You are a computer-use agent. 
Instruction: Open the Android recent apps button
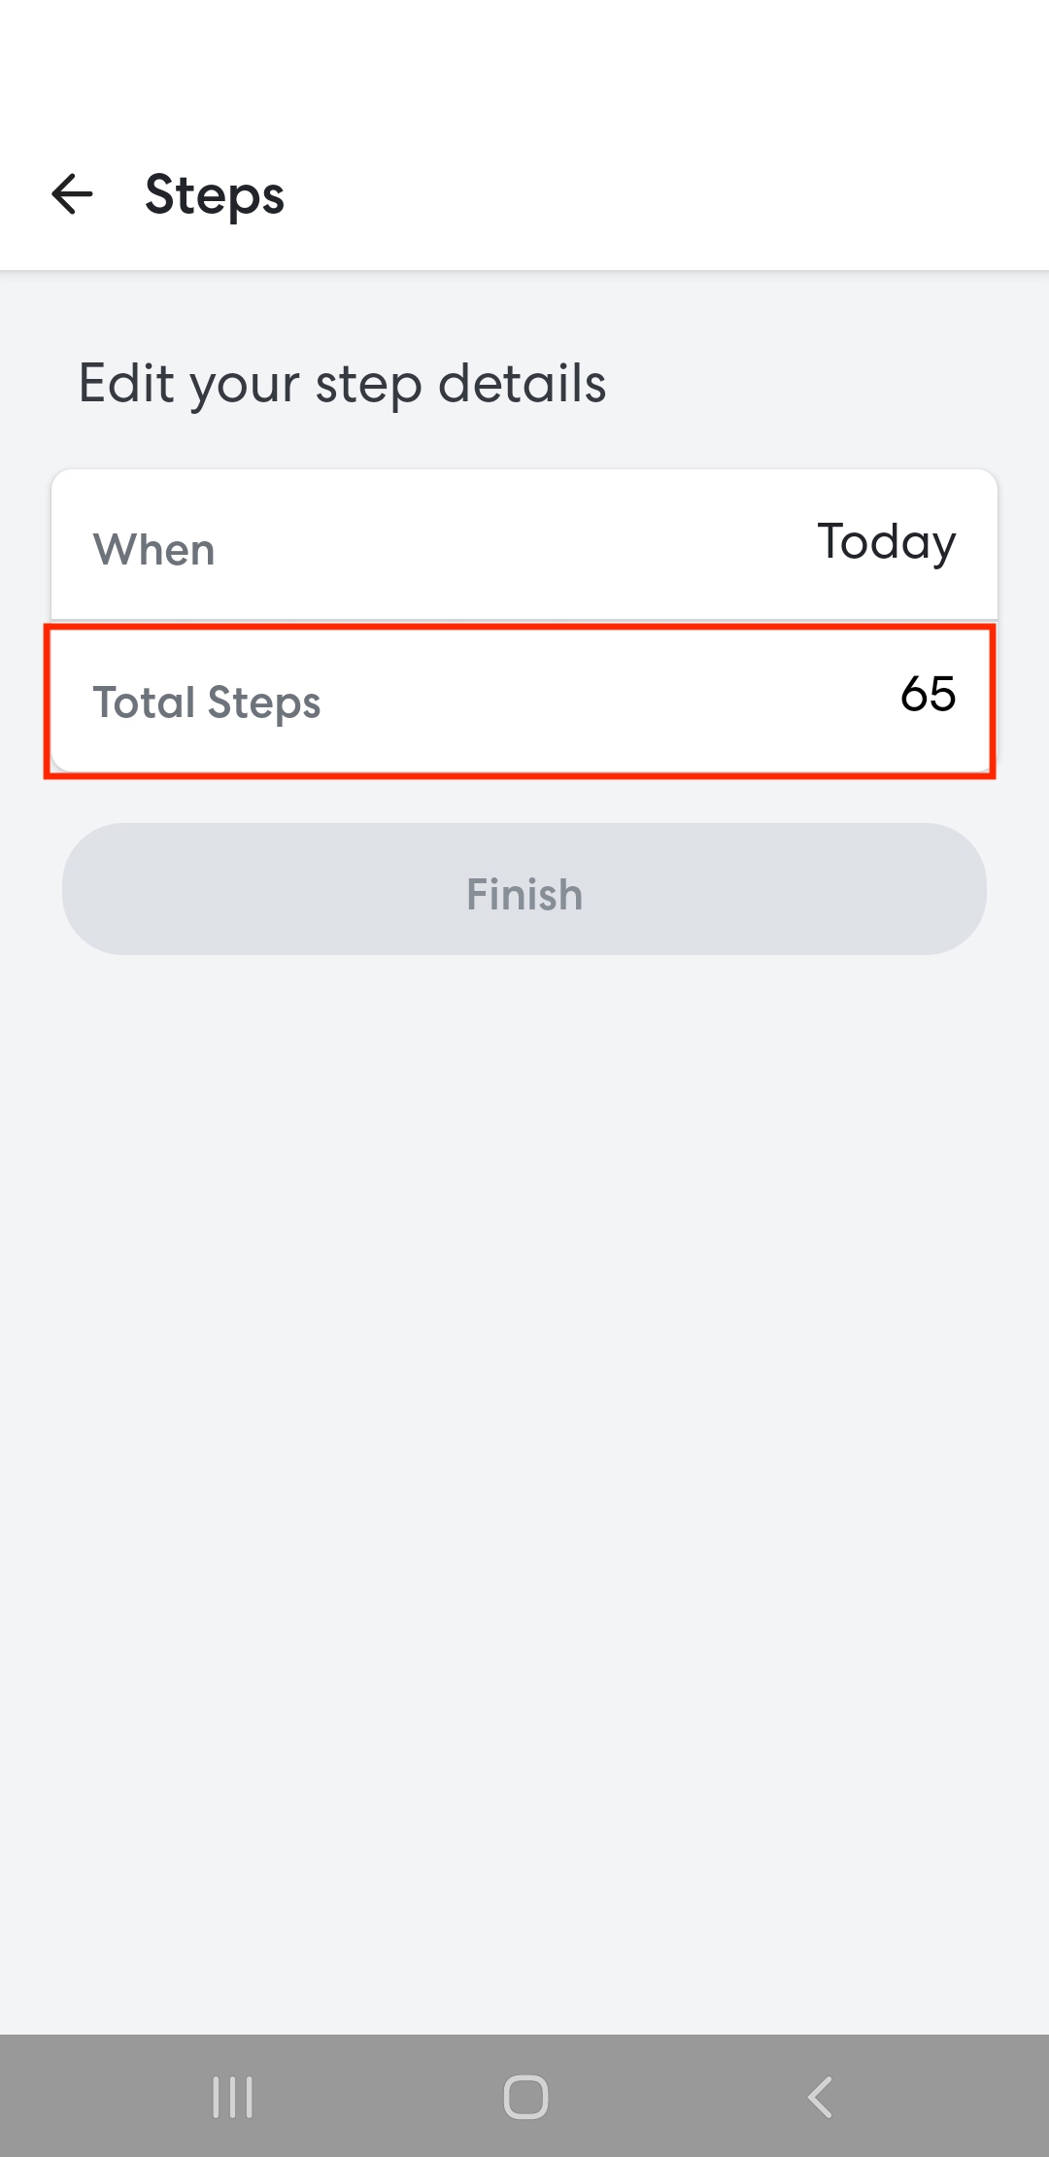tap(233, 2097)
